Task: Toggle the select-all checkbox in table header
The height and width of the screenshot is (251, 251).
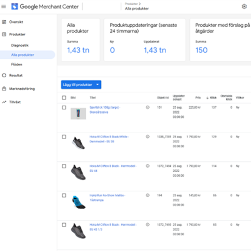Action: point(64,98)
